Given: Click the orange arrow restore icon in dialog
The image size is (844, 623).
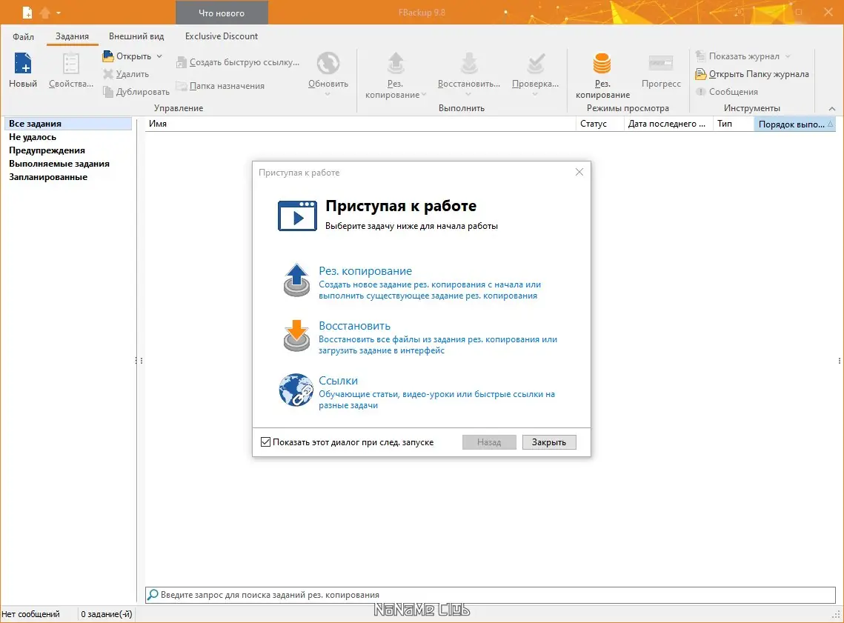Looking at the screenshot, I should point(297,335).
